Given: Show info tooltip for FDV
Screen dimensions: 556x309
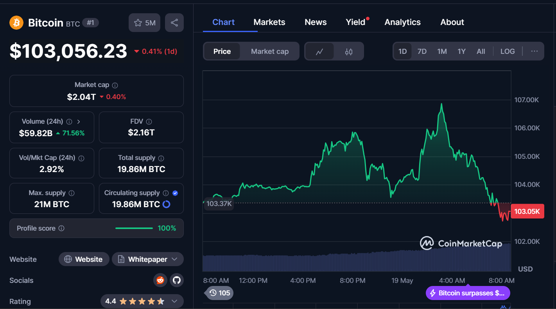Looking at the screenshot, I should 149,122.
